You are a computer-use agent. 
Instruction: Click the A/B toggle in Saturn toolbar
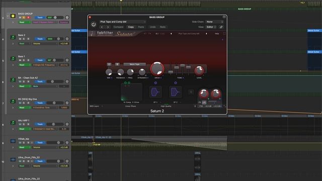click(157, 34)
